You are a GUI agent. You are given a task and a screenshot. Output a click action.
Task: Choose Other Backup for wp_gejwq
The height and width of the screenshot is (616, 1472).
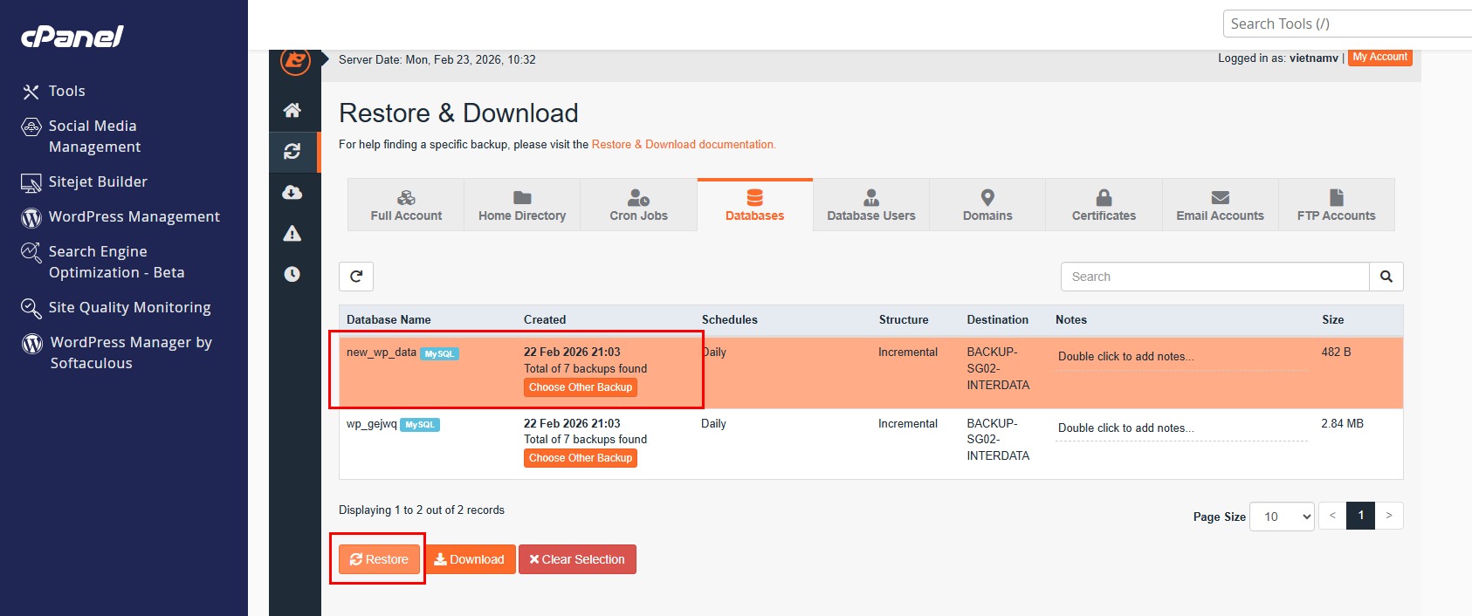tap(581, 458)
